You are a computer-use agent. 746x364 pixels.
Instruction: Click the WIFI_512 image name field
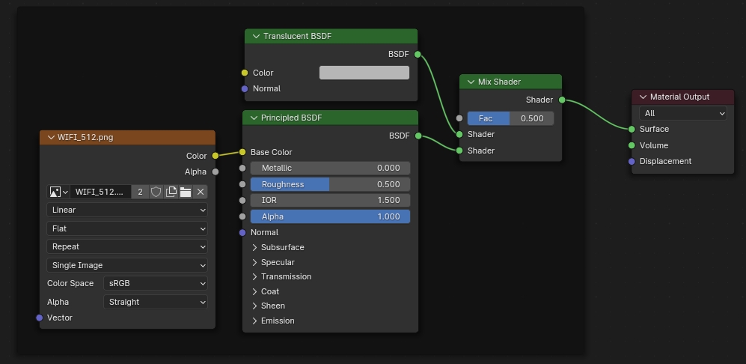point(101,192)
